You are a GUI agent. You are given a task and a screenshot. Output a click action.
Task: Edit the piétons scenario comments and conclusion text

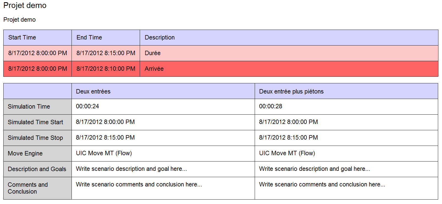pos(322,185)
